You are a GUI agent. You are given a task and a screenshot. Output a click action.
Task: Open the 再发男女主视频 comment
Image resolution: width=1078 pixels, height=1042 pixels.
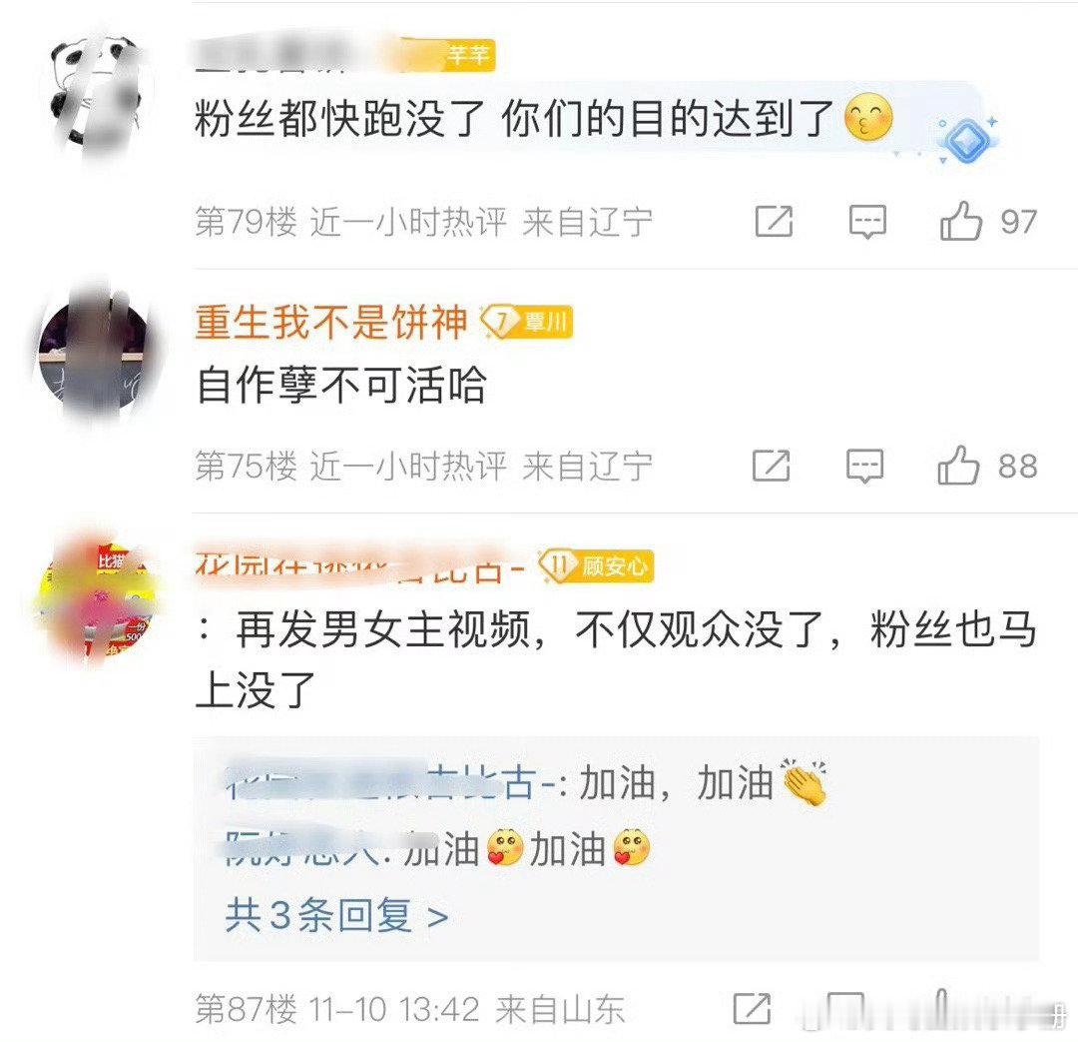[x=616, y=660]
